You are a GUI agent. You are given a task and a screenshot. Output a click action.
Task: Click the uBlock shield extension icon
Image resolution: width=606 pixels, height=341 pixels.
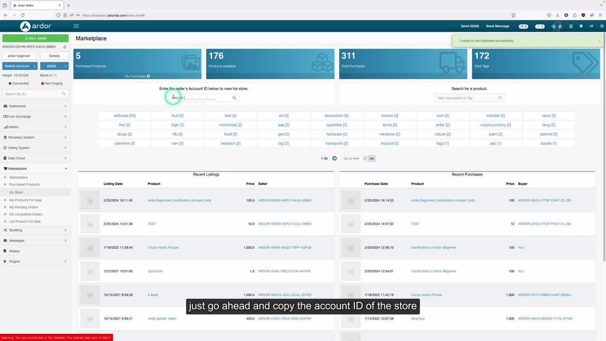pos(583,15)
